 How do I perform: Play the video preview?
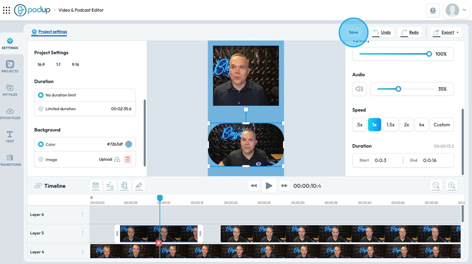tap(269, 186)
